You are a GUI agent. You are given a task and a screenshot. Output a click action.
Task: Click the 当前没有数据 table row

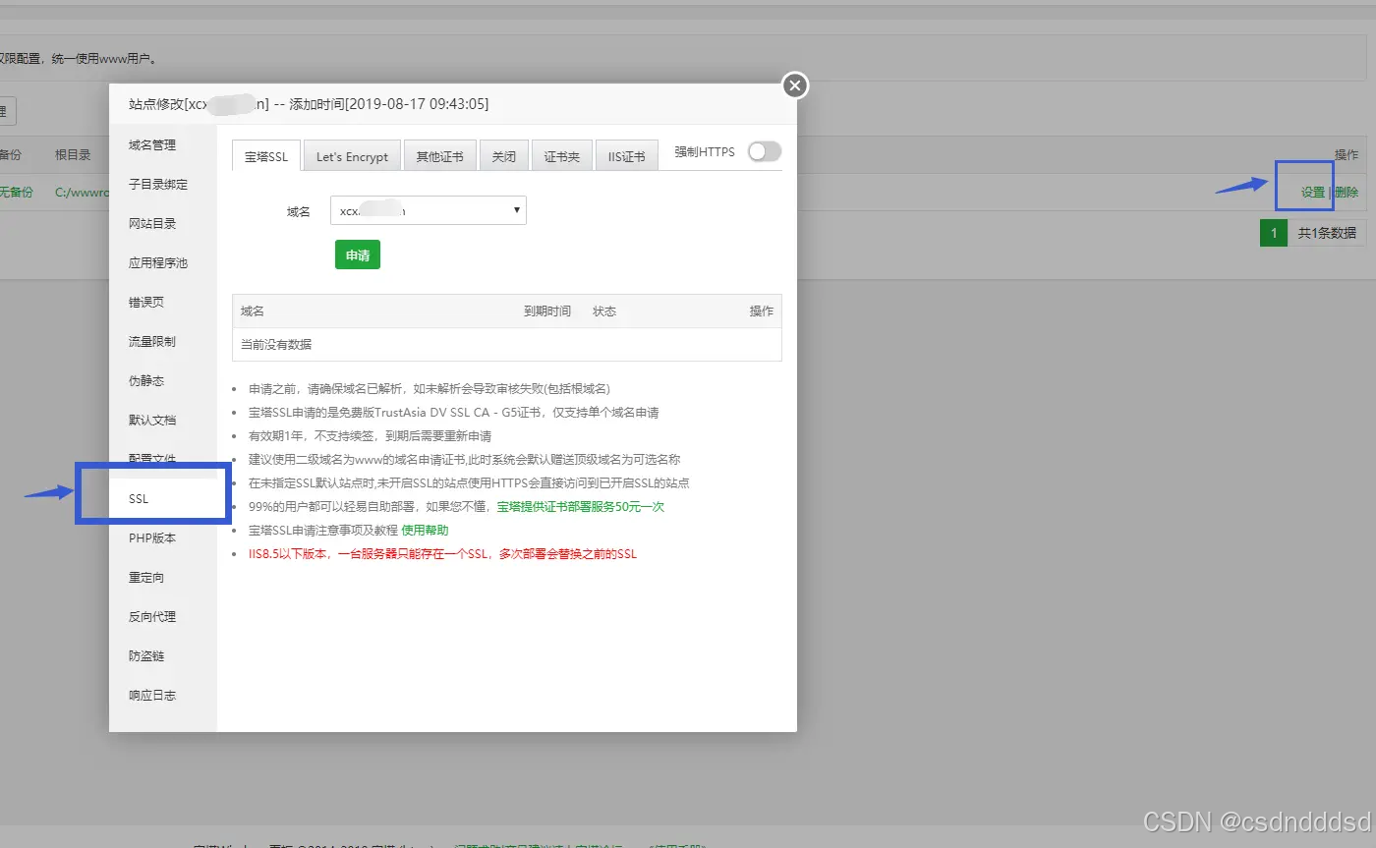tap(507, 344)
